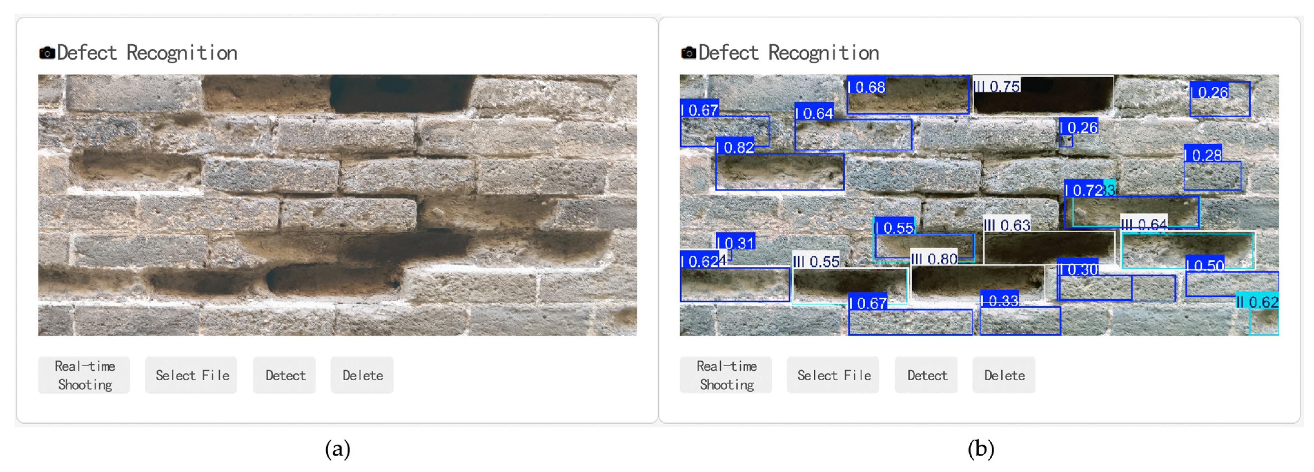Image resolution: width=1314 pixels, height=472 pixels.
Task: Select the bounding box labeled I 0.82
Action: point(780,172)
